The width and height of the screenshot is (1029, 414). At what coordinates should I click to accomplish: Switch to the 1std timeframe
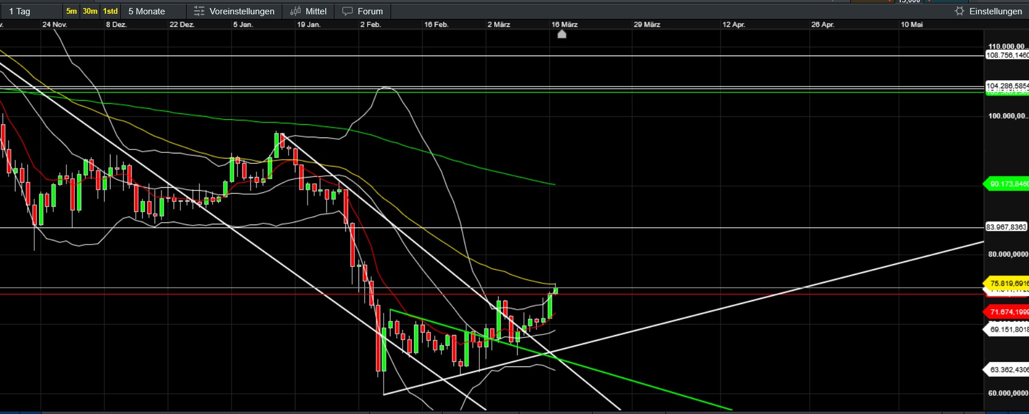point(111,11)
